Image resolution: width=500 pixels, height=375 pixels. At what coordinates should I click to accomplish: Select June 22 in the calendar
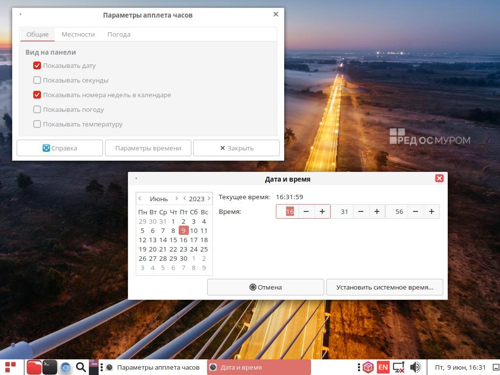[x=173, y=249]
